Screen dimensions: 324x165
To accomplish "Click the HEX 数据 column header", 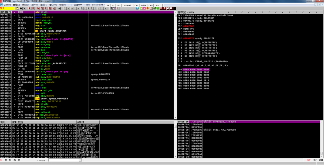I will (x=44, y=122).
